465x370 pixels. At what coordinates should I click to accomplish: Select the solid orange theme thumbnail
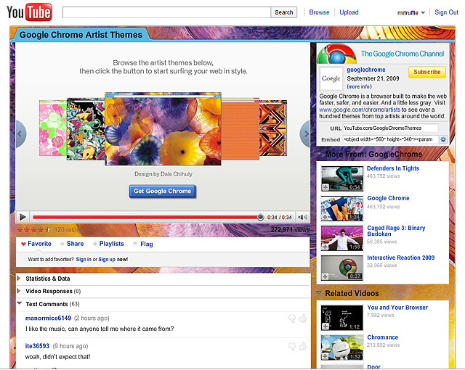tap(240, 129)
